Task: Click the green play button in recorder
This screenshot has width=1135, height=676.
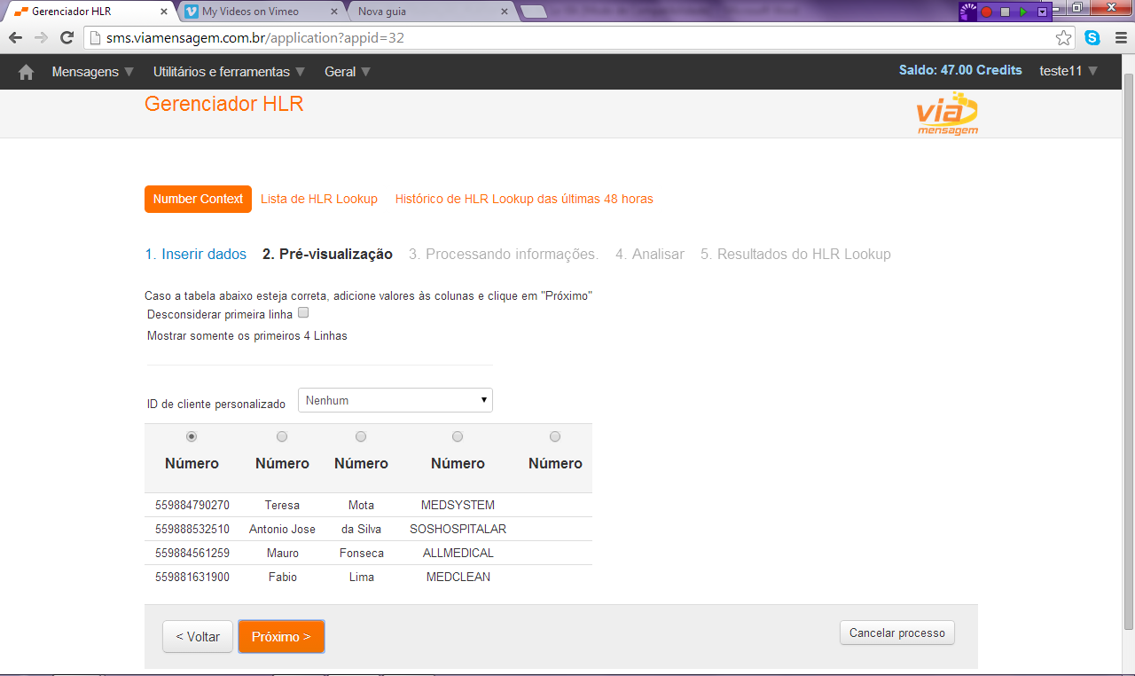Action: click(x=1023, y=12)
